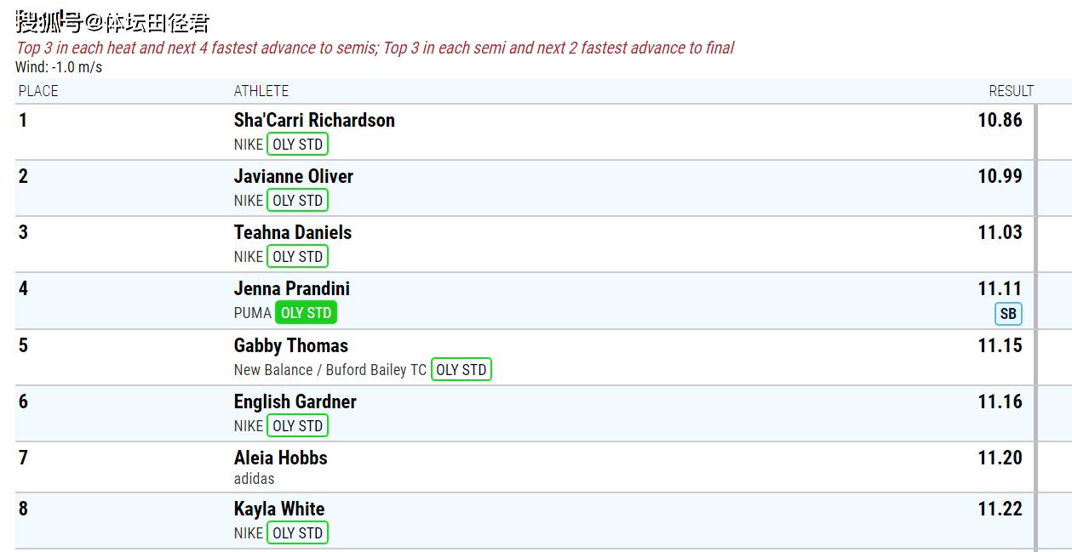
Task: Click OLY STD badge under English Gardner
Action: (297, 426)
